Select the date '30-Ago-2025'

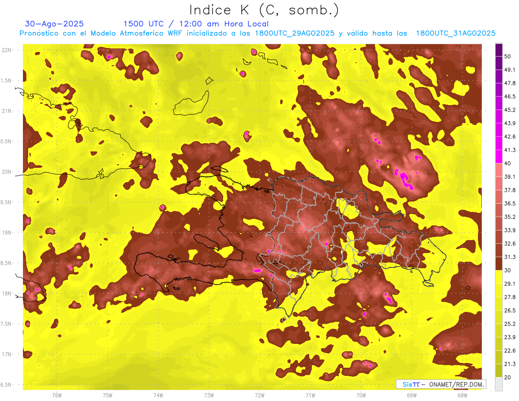click(x=54, y=24)
